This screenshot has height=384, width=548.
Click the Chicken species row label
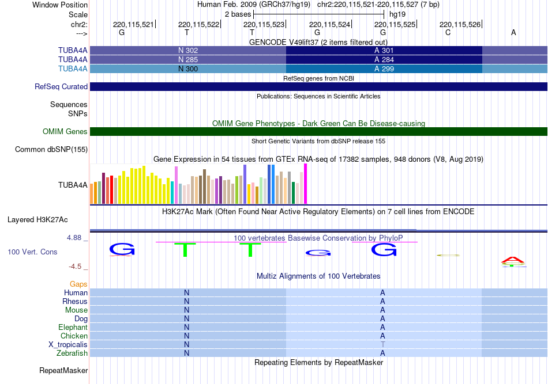(x=74, y=336)
